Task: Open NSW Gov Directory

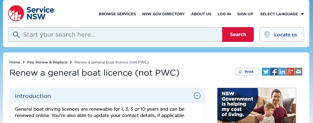Action: (x=163, y=14)
